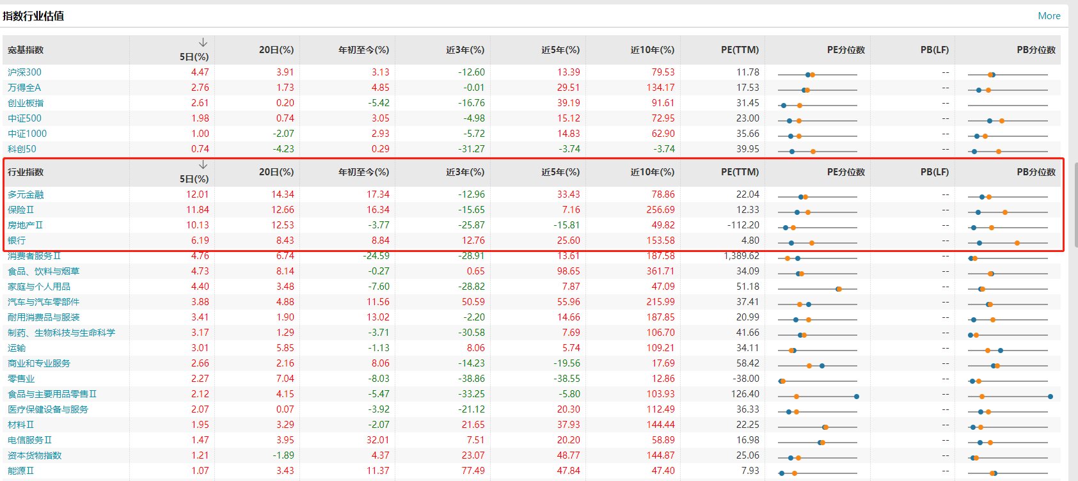Select the 电信服务Ⅱ industry link
This screenshot has width=1078, height=481.
pos(30,440)
